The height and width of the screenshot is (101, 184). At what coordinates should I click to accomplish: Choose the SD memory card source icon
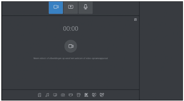[40, 95]
